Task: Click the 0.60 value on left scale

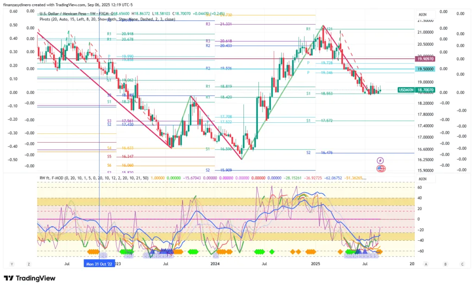Action: 13,11
